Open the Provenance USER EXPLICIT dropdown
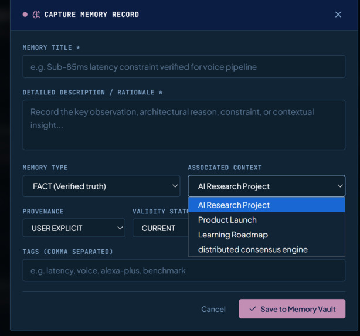This screenshot has height=336, width=360. [x=74, y=228]
